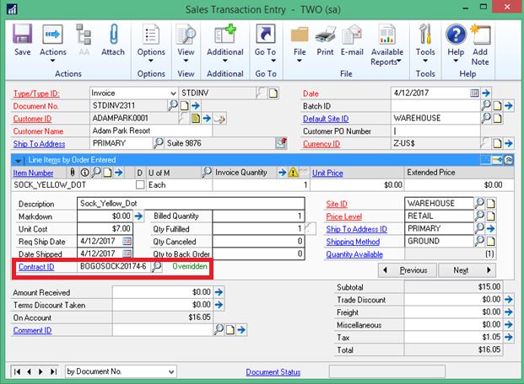Click the Additional toolbar icon
The width and height of the screenshot is (524, 384).
[x=225, y=34]
